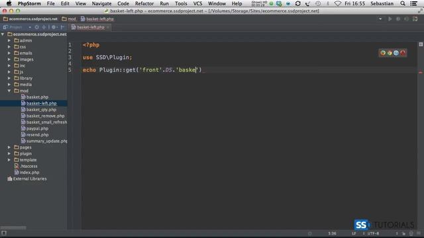Collapse the mod folder

pos(9,91)
